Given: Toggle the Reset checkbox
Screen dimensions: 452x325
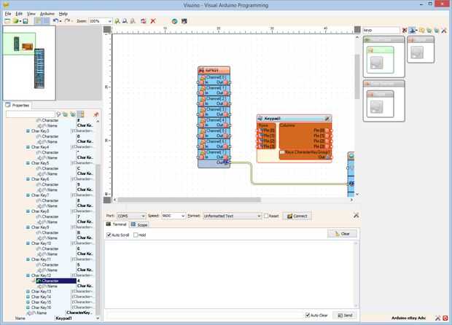Looking at the screenshot, I should (x=266, y=216).
